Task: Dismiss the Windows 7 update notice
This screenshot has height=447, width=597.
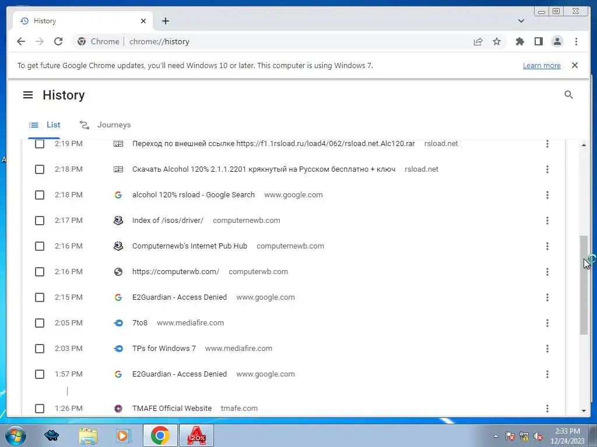Action: 575,65
